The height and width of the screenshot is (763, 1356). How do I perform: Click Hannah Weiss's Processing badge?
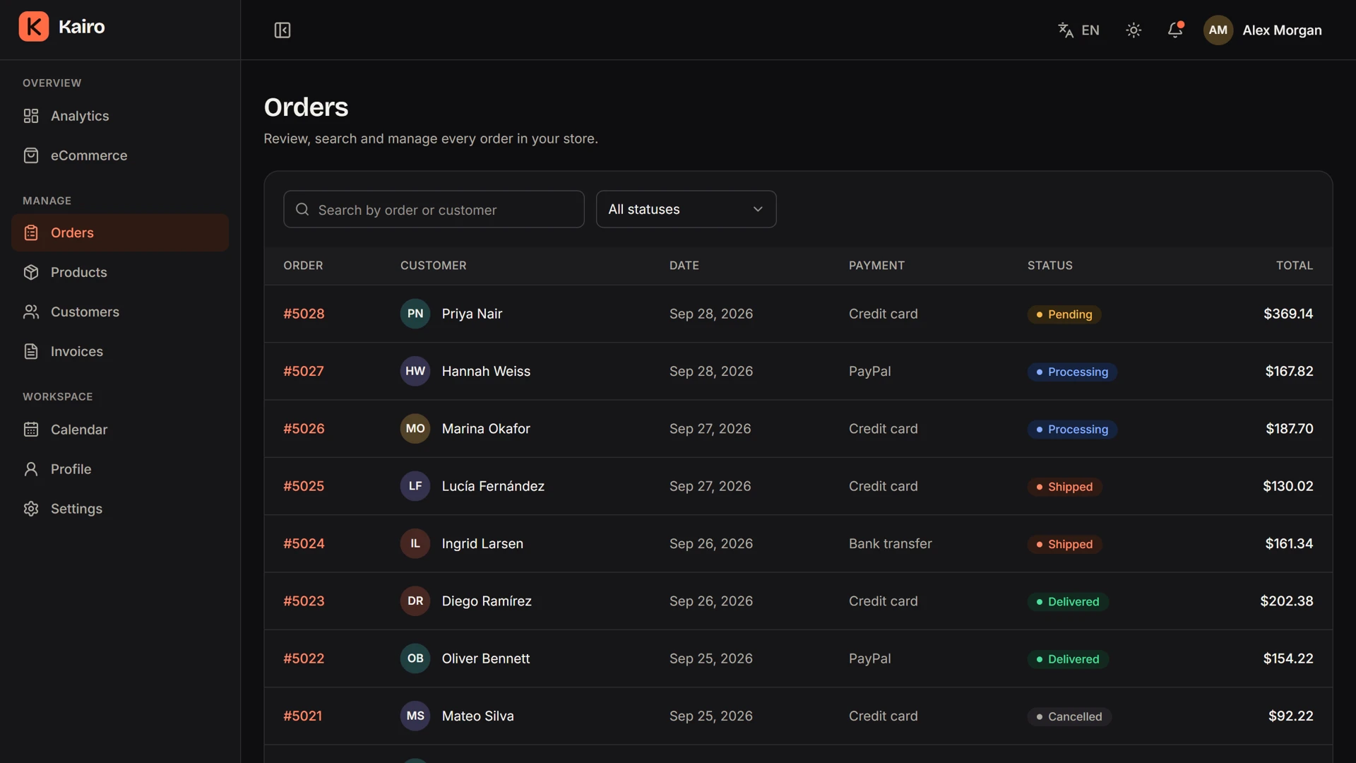tap(1072, 372)
